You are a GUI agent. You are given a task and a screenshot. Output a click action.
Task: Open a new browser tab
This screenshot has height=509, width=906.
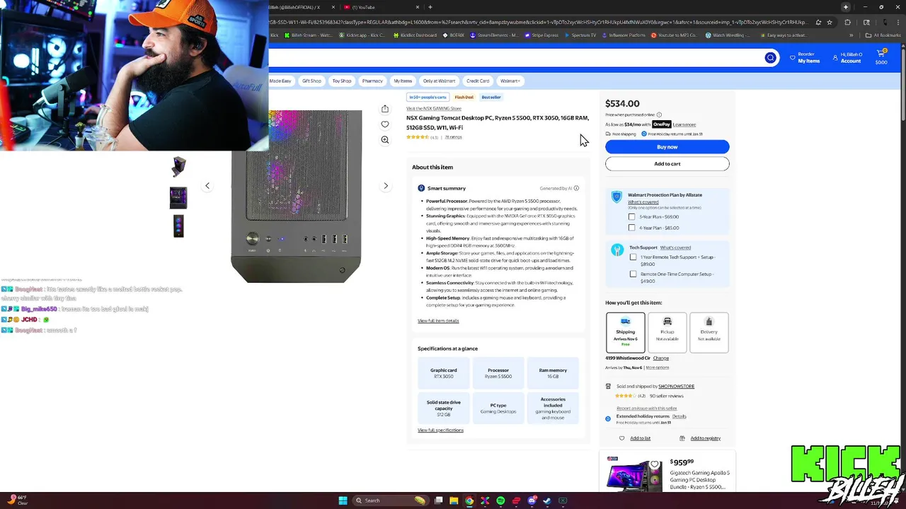[x=430, y=7]
